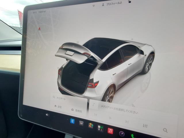
Task: Tap the temperature reading at top left
Action: pos(35,12)
